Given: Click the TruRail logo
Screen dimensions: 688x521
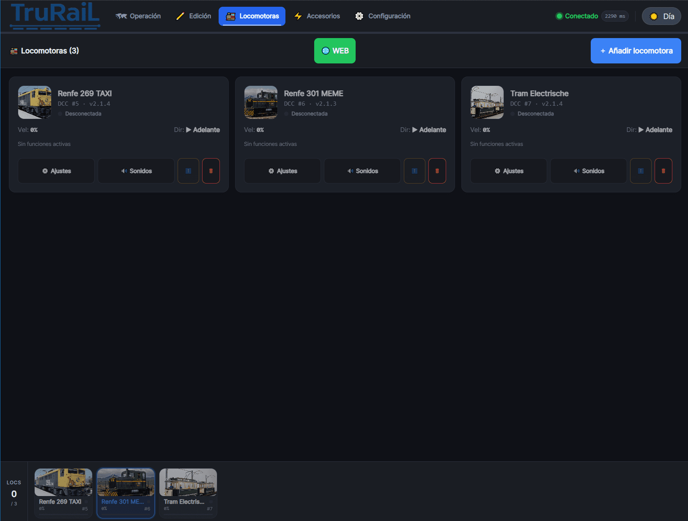Looking at the screenshot, I should 55,16.
